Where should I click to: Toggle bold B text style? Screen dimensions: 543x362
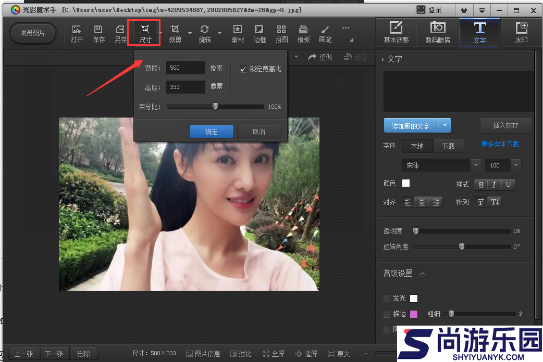pyautogui.click(x=481, y=185)
